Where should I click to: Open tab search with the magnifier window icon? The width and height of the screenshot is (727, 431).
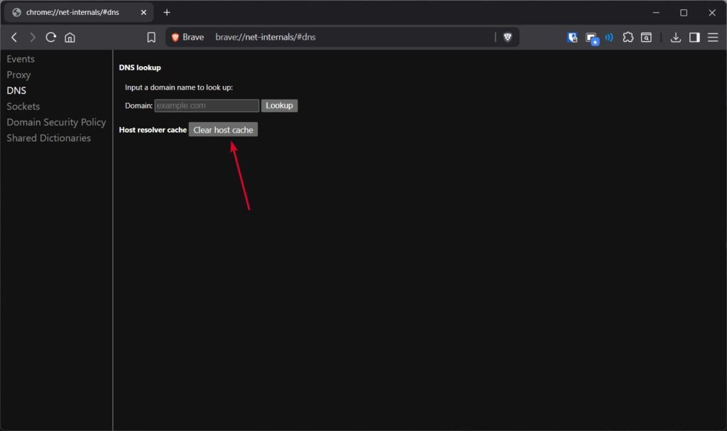646,37
